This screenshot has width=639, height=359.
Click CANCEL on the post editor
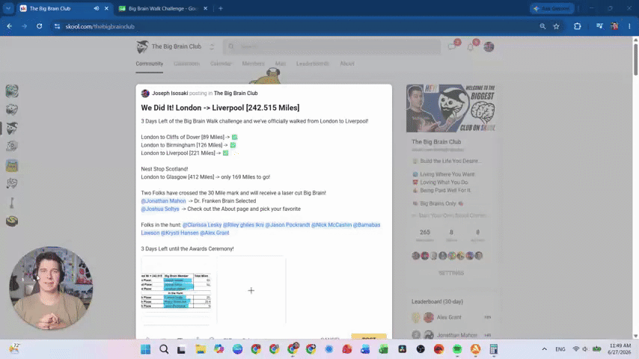coord(330,338)
